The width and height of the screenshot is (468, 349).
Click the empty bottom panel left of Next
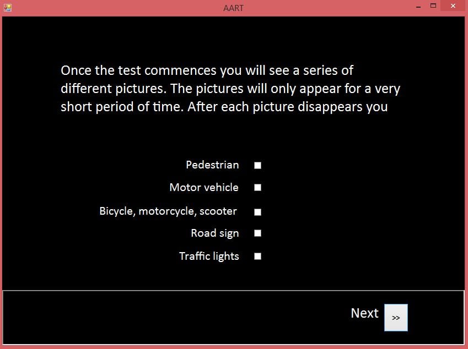point(165,317)
